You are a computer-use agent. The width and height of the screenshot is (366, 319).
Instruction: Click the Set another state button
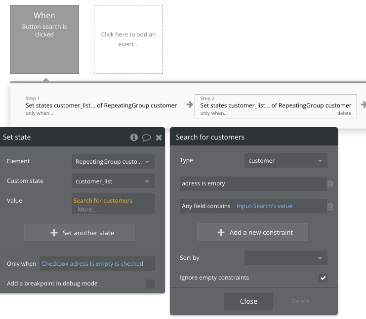tap(80, 233)
